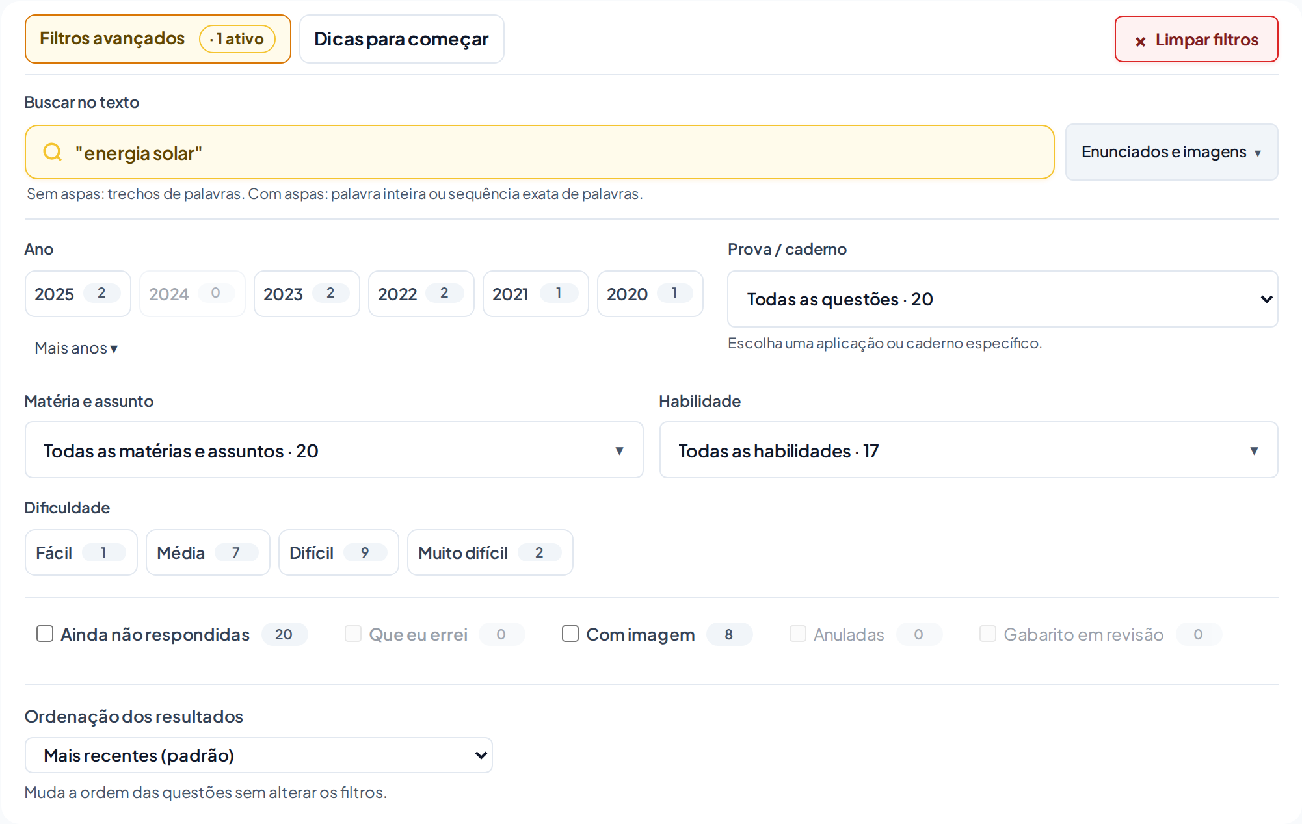Viewport: 1302px width, 824px height.
Task: Expand Mais anos
Action: point(76,348)
